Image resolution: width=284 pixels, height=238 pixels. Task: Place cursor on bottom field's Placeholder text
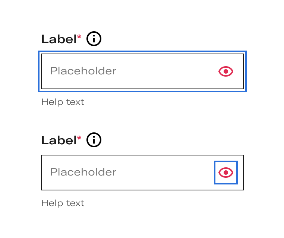pos(83,172)
